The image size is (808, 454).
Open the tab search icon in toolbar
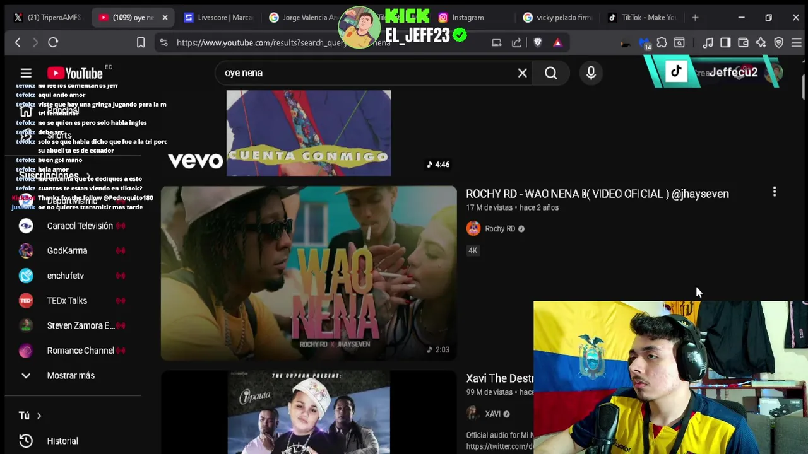(679, 42)
